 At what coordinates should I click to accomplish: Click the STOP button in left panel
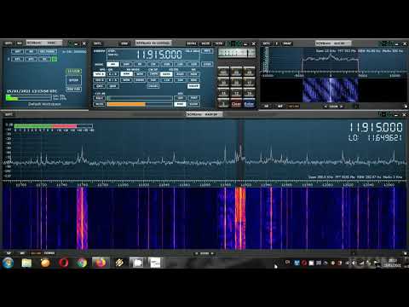click(x=73, y=80)
